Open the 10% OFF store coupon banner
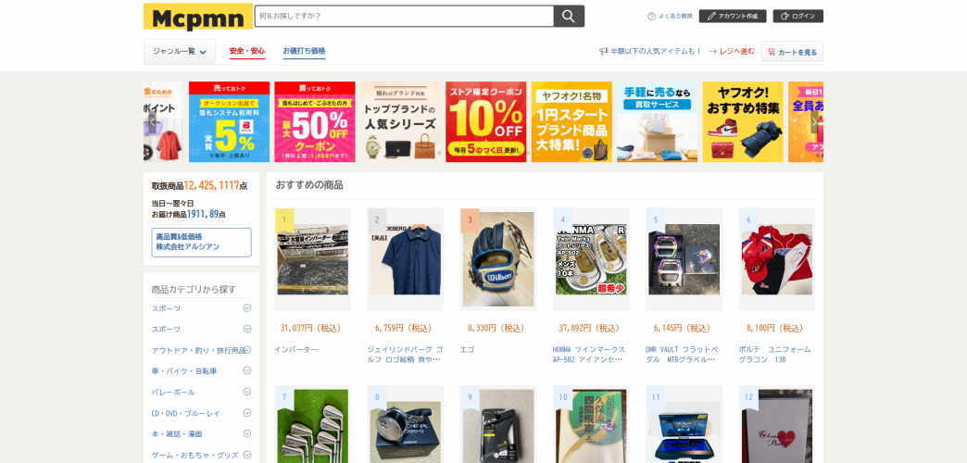The image size is (967, 463). pos(486,121)
